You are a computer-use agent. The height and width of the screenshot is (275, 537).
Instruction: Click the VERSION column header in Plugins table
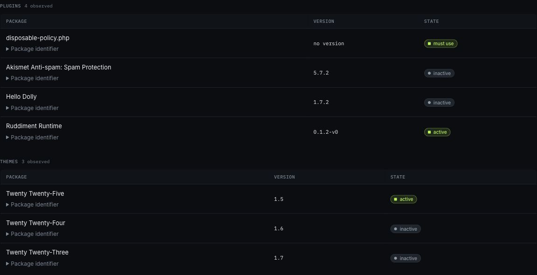[324, 21]
